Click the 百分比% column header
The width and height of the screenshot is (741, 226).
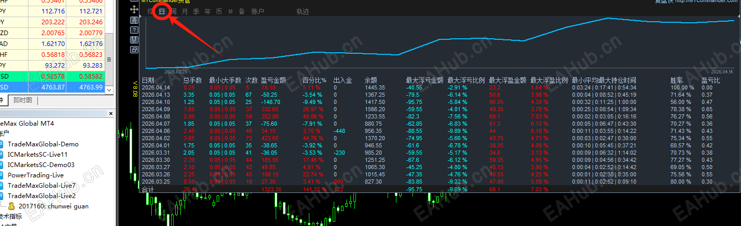[315, 81]
